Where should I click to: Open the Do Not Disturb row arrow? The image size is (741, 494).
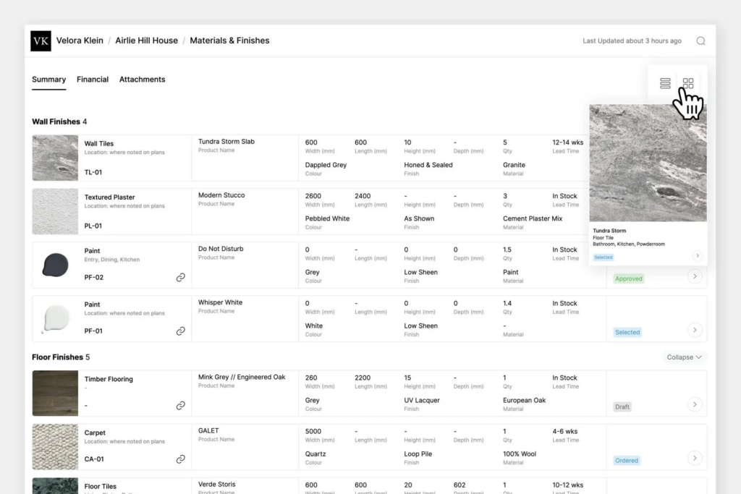tap(695, 276)
